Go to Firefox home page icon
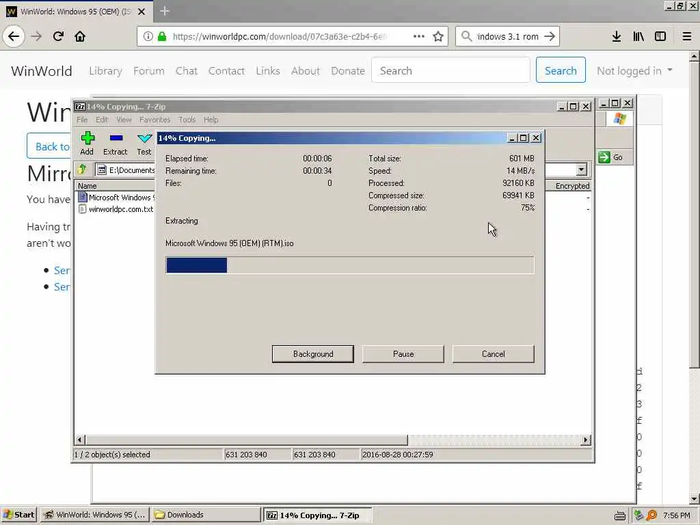 (x=80, y=36)
